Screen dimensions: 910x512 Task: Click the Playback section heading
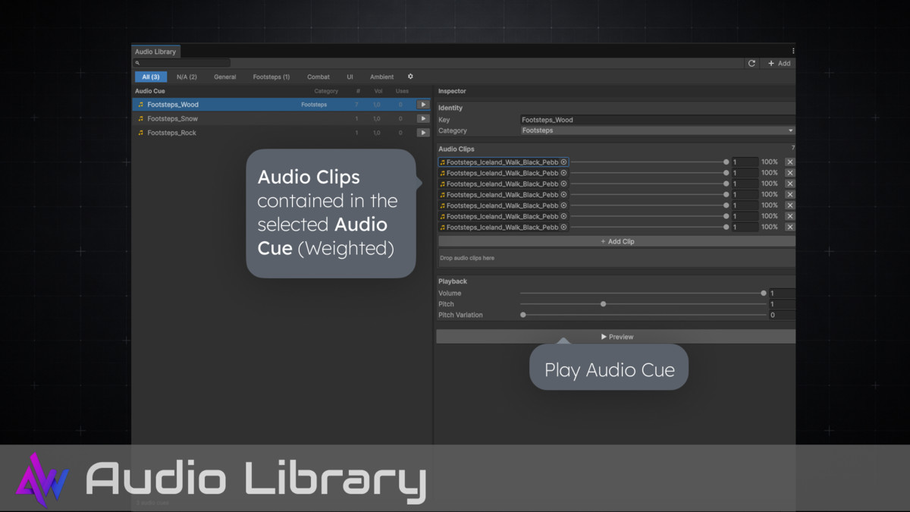click(453, 281)
